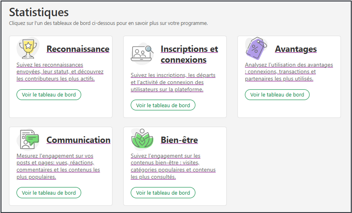The image size is (352, 213).
Task: Click Voir le tableau de bord under Communication
Action: pos(49,193)
